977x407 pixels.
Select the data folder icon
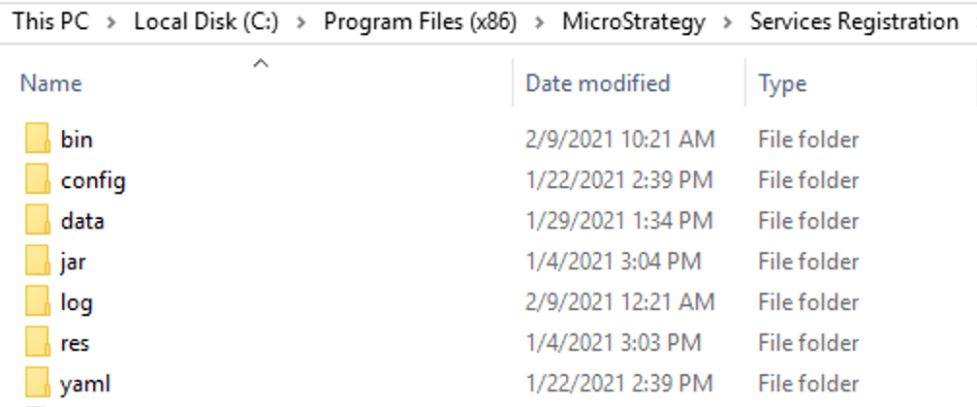tap(38, 221)
